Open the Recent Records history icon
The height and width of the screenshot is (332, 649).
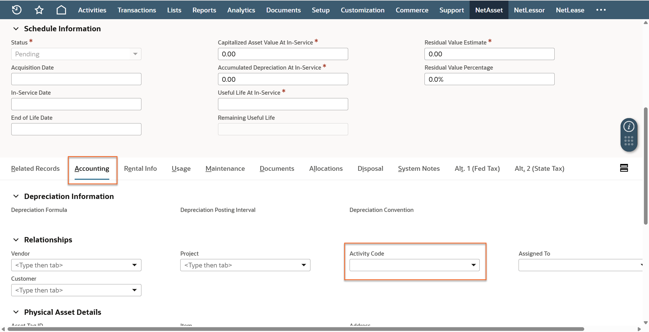point(17,10)
